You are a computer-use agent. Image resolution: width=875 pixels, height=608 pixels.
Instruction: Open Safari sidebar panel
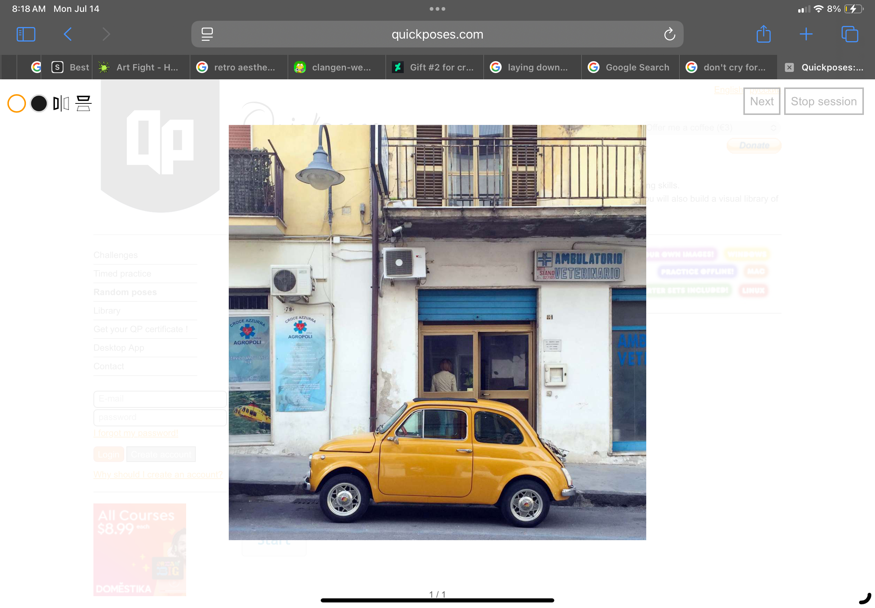click(26, 34)
